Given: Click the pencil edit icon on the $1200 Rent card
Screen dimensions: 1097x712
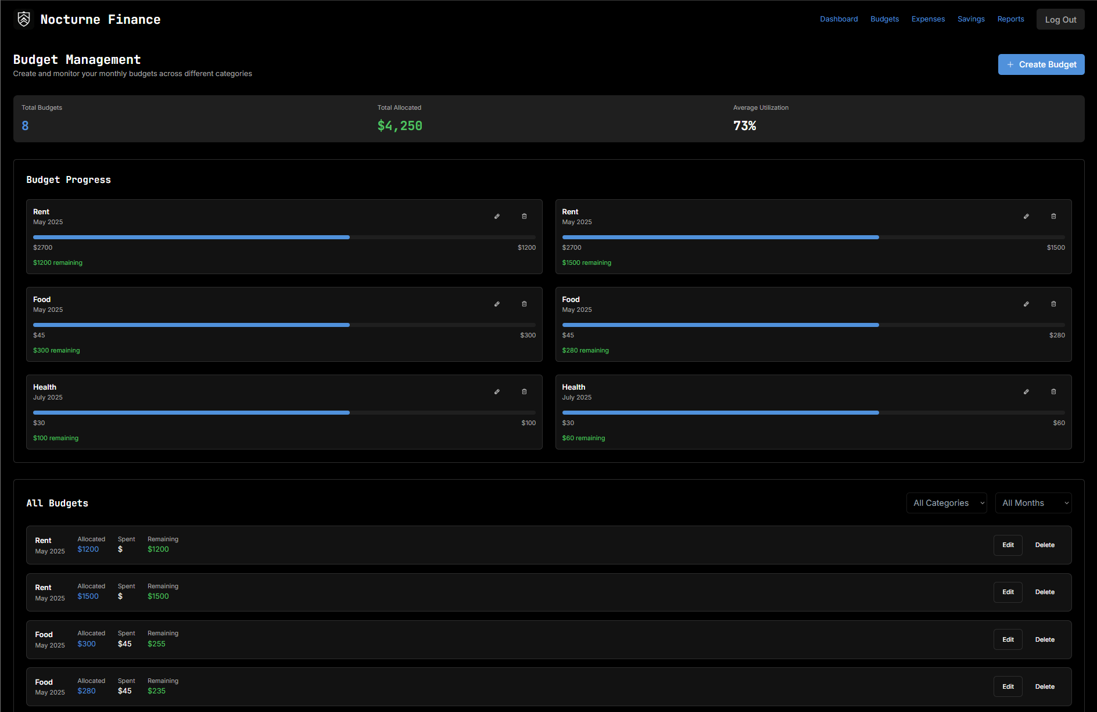Looking at the screenshot, I should coord(497,216).
